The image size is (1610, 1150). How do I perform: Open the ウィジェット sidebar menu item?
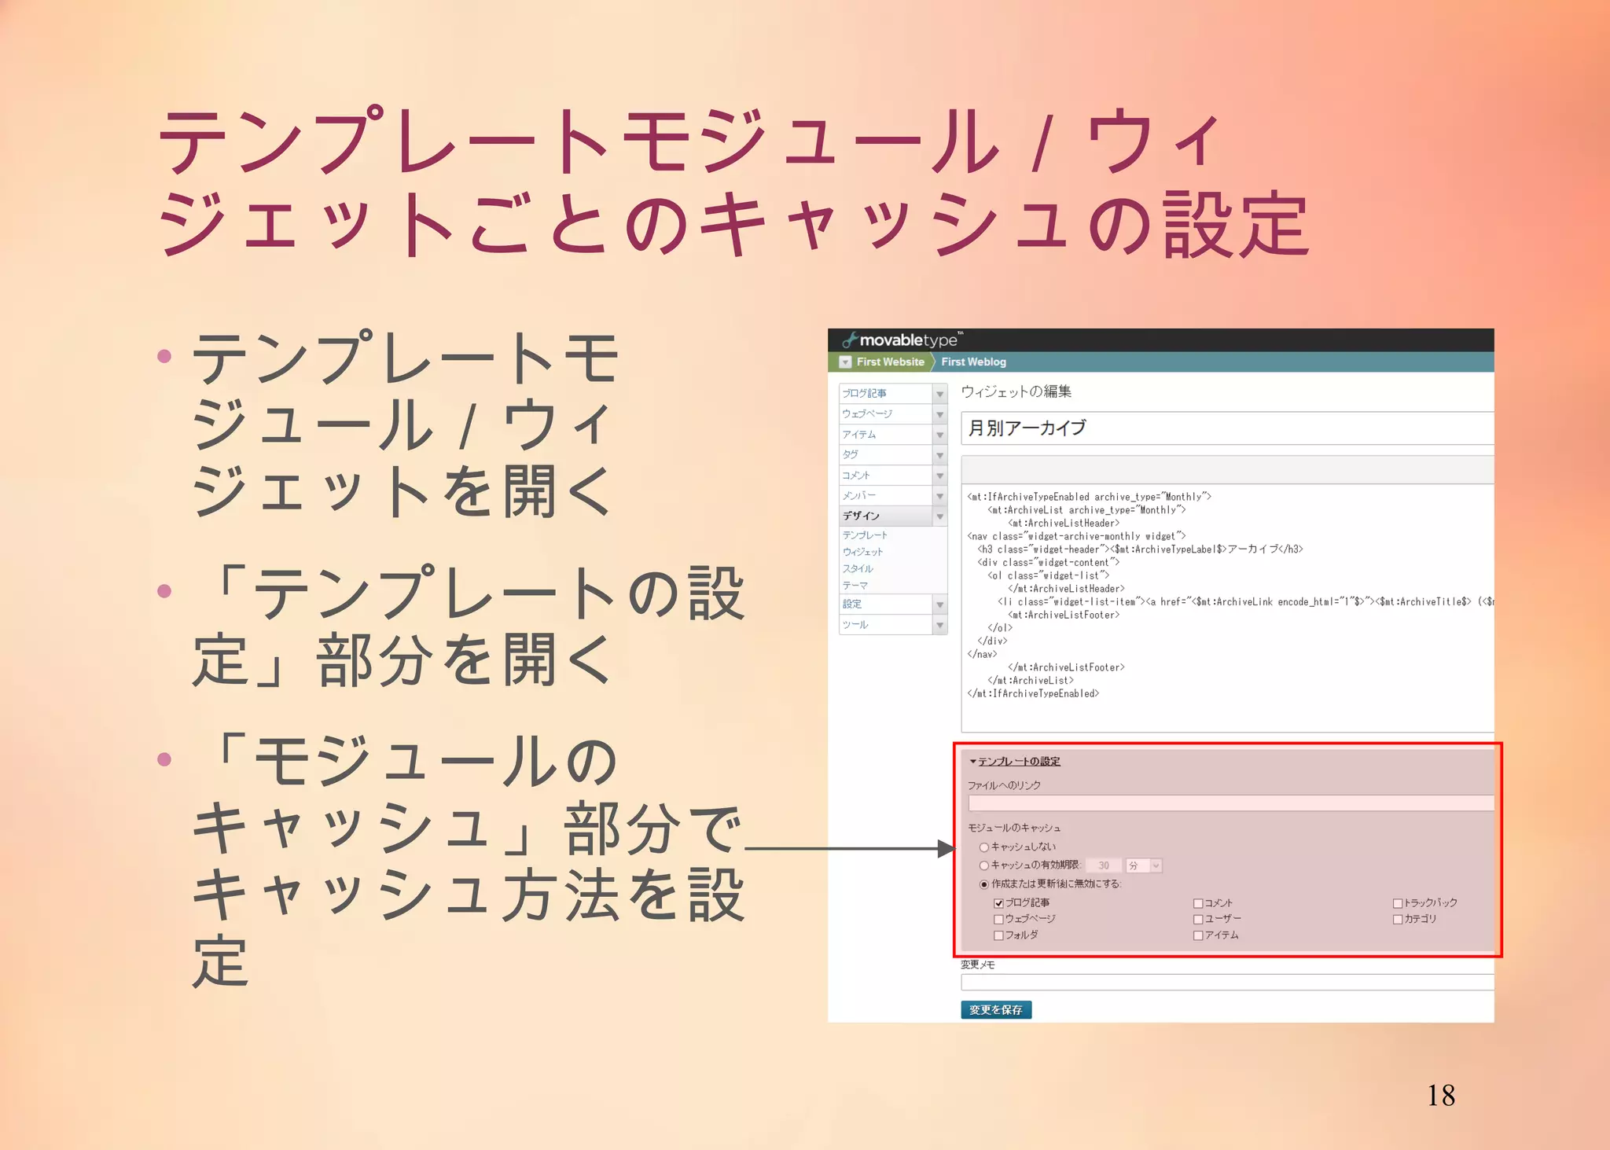point(862,552)
